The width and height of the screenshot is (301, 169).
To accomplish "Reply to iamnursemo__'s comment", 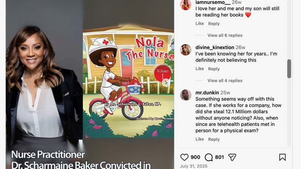I will pyautogui.click(x=214, y=23).
